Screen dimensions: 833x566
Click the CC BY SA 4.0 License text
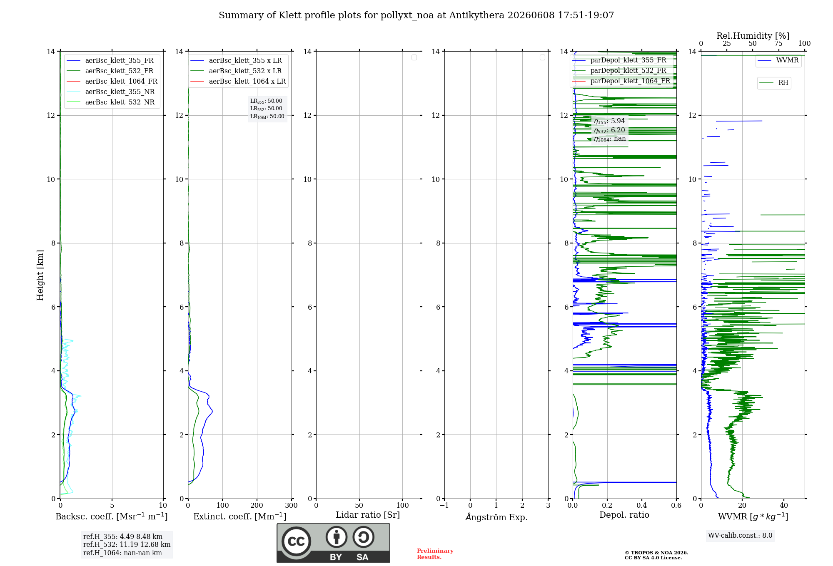pos(653,558)
